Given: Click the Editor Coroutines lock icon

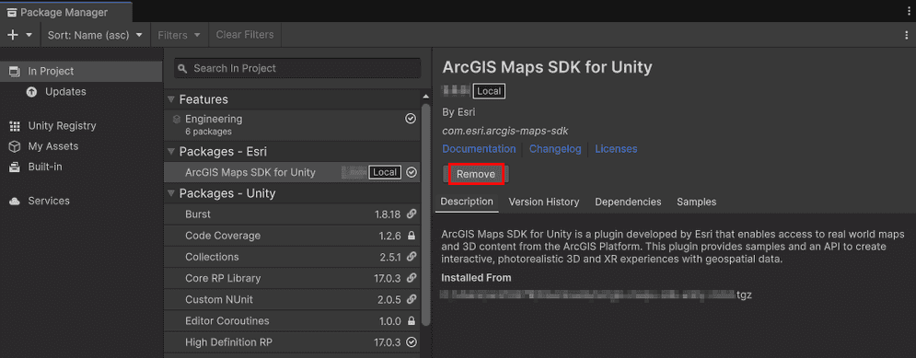Looking at the screenshot, I should point(412,321).
